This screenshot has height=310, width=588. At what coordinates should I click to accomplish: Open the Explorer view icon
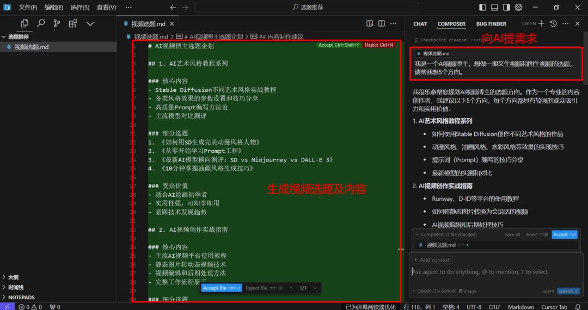[x=24, y=24]
